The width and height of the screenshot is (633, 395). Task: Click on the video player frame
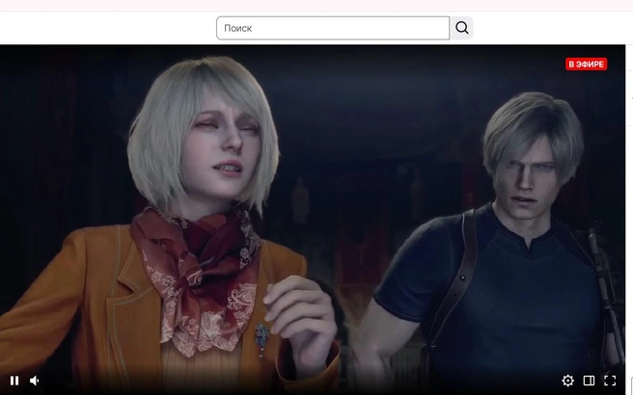313,218
